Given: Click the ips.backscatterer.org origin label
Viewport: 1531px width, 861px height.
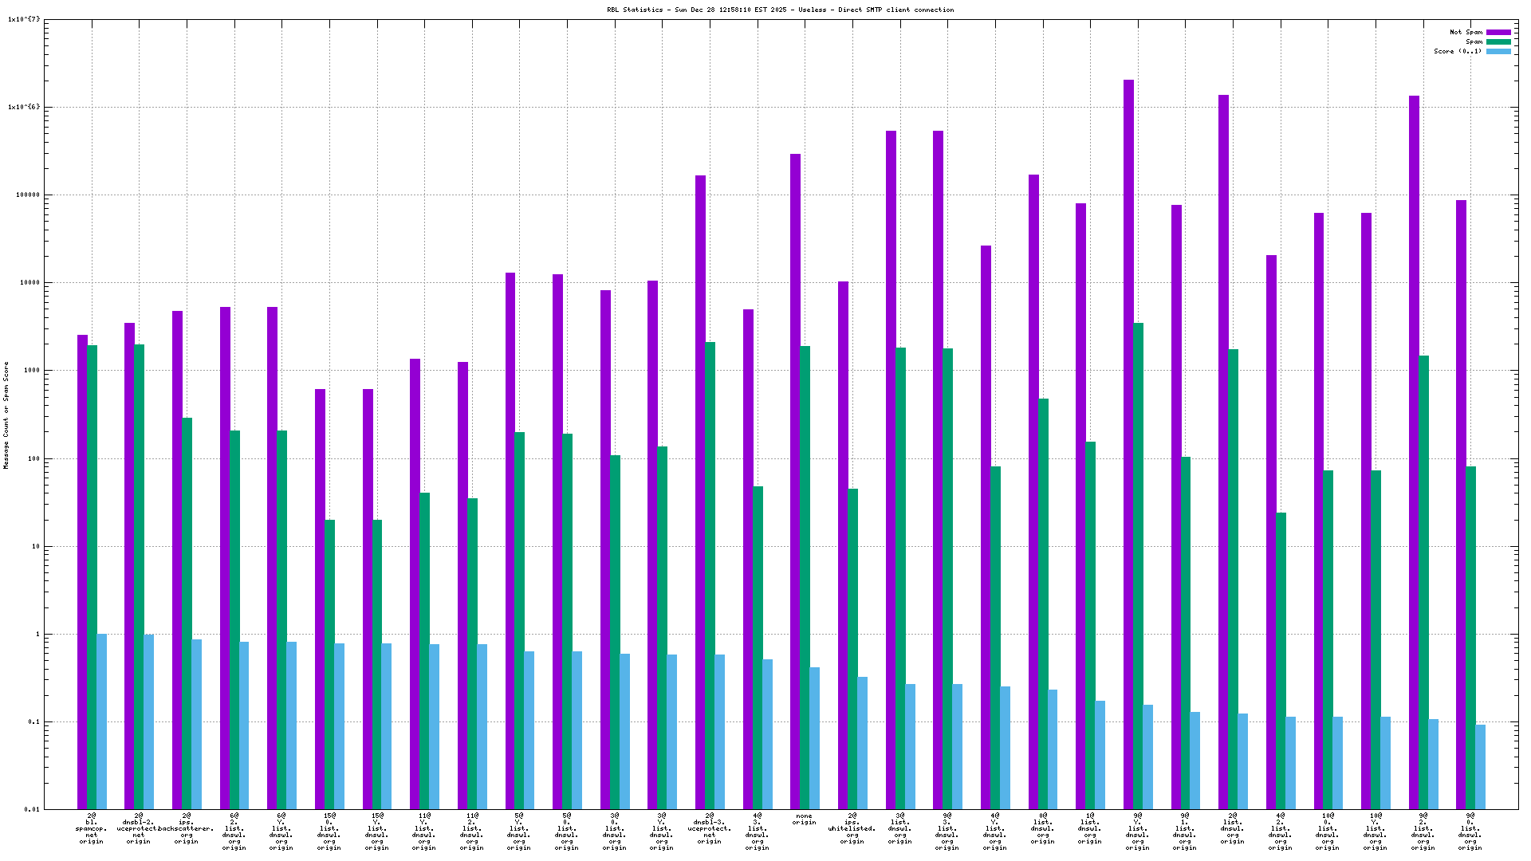Looking at the screenshot, I should (x=186, y=828).
